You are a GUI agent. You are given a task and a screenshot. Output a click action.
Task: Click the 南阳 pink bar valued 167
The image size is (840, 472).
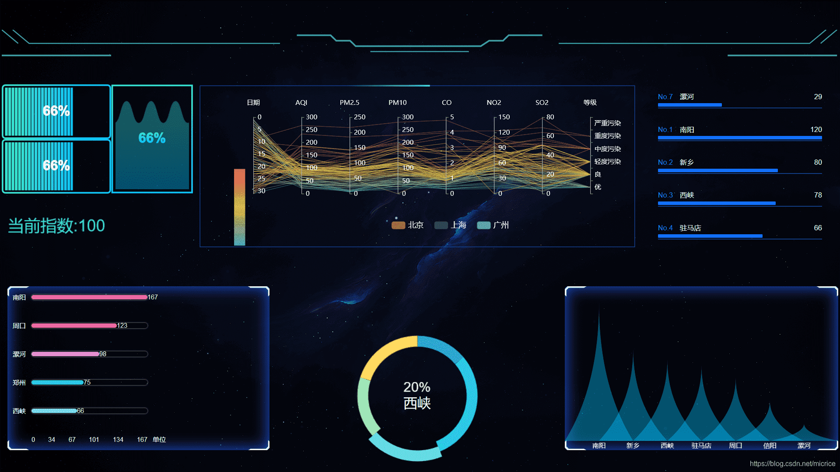click(89, 297)
